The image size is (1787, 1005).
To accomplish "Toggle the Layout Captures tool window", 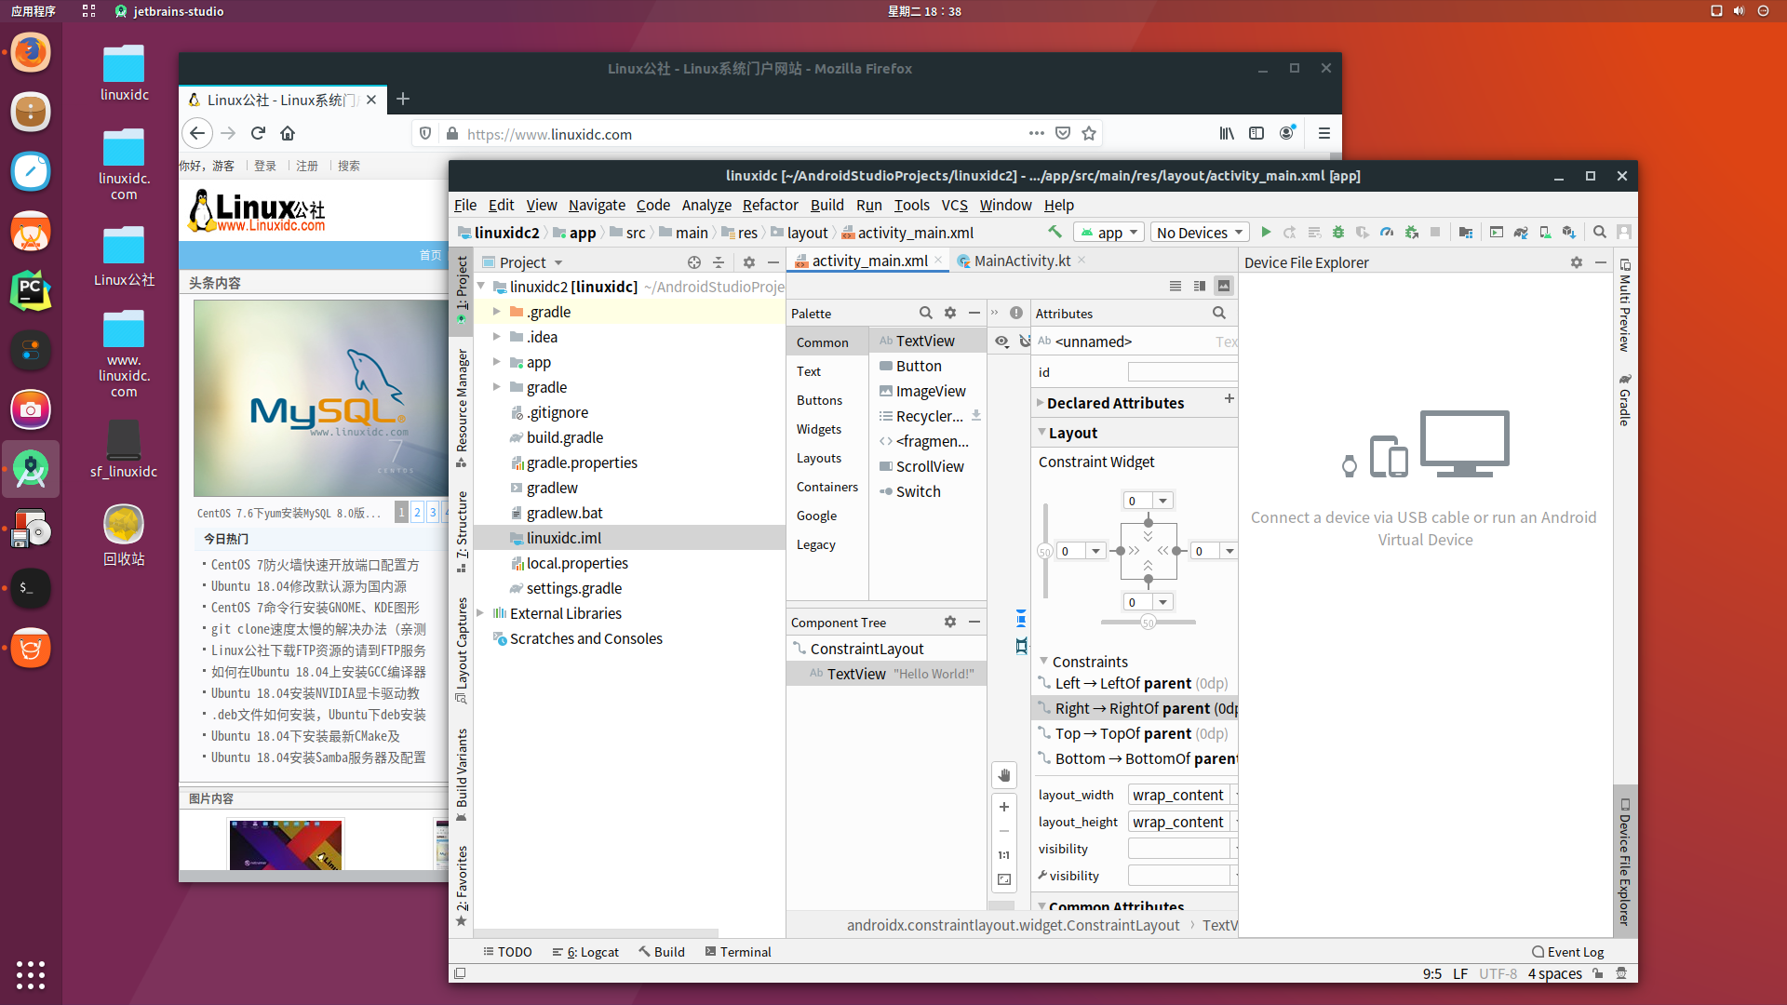I will click(462, 650).
